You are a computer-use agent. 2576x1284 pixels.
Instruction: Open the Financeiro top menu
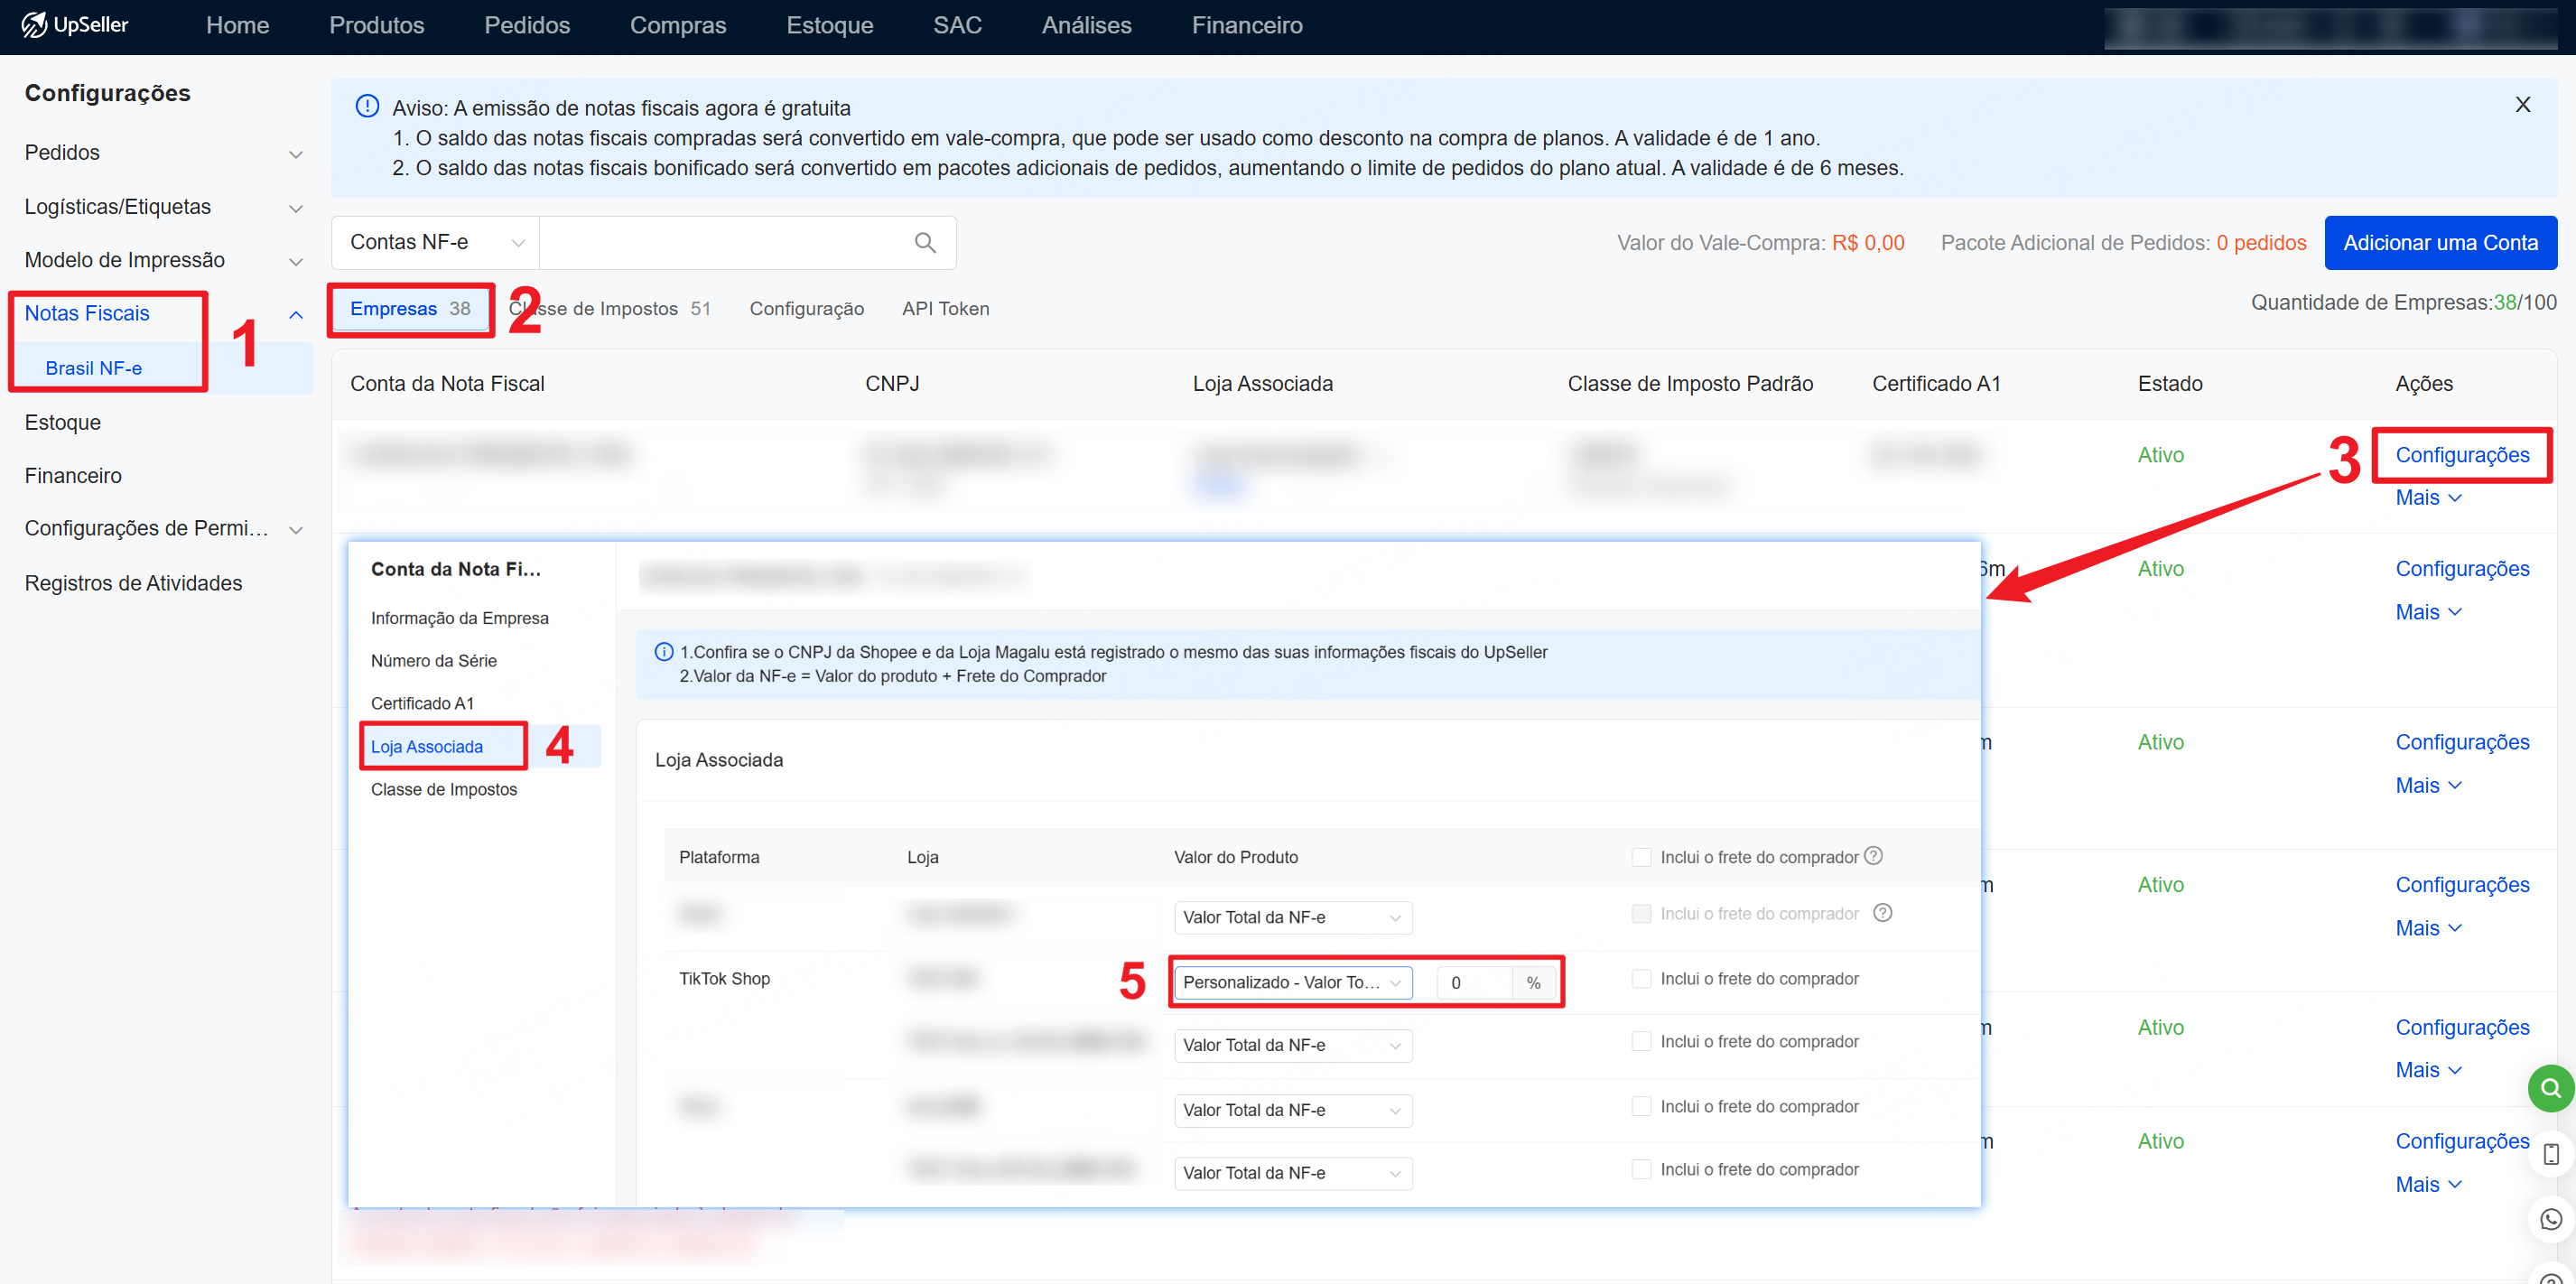point(1246,25)
